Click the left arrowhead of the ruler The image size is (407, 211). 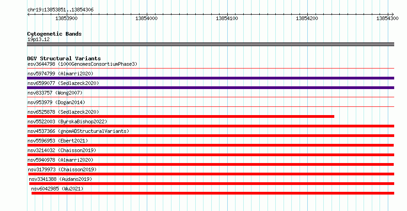click(x=28, y=15)
